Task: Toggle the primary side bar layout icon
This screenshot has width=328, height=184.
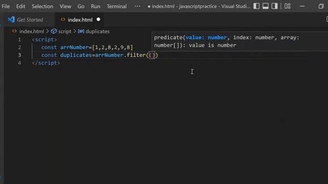Action: coord(256,6)
